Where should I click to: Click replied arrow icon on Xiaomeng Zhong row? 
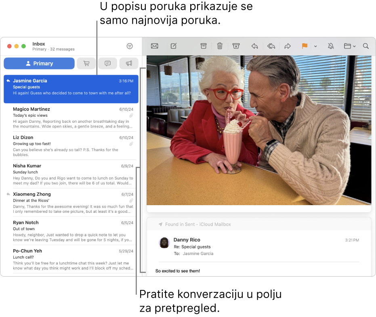(x=8, y=194)
